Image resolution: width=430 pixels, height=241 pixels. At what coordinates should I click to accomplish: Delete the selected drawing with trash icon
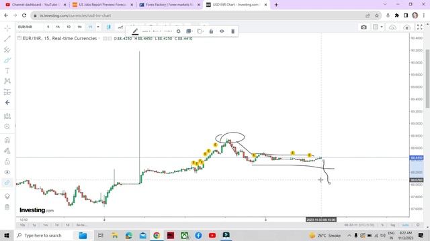tap(233, 31)
